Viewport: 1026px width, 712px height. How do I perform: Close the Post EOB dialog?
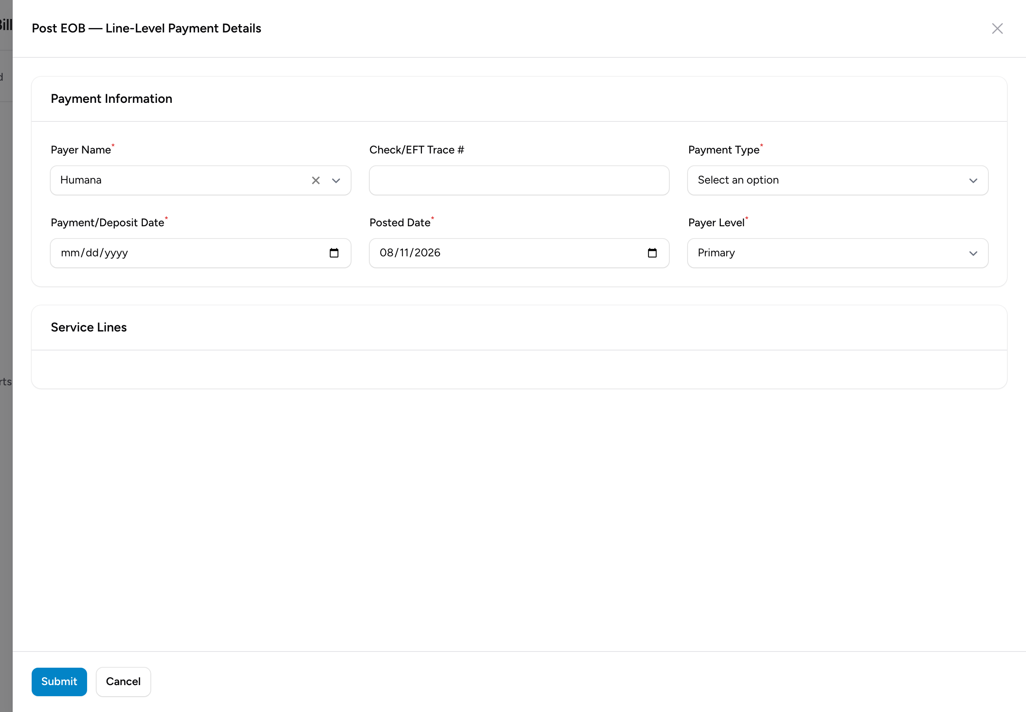click(x=997, y=28)
